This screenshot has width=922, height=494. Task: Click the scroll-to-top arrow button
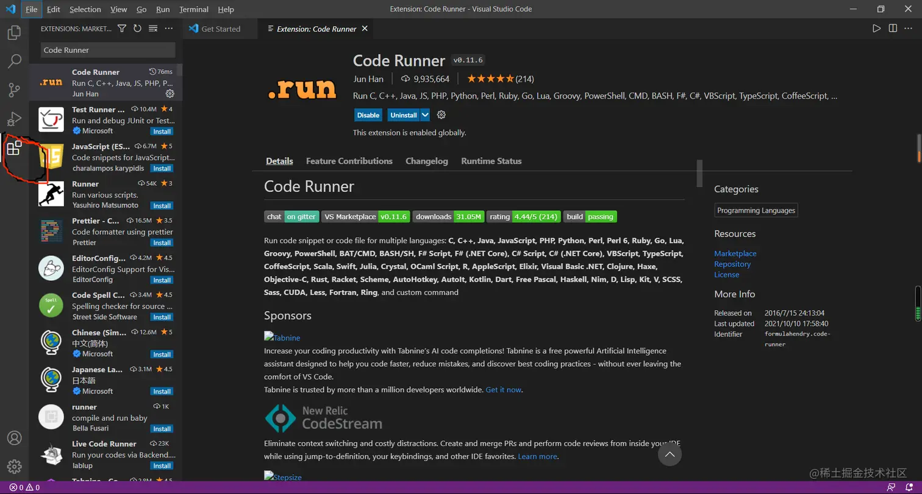point(670,454)
